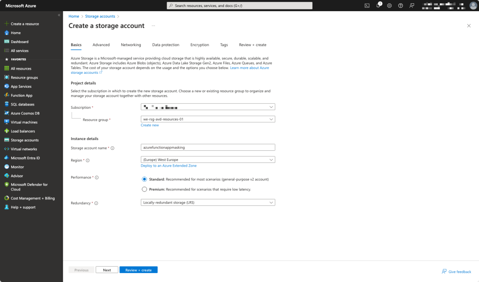Open the Subscription dropdown
Viewport: 479px width, 282px height.
(208, 107)
